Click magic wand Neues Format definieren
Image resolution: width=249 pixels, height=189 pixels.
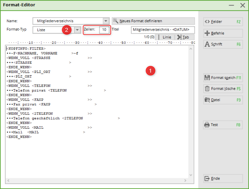click(x=116, y=21)
